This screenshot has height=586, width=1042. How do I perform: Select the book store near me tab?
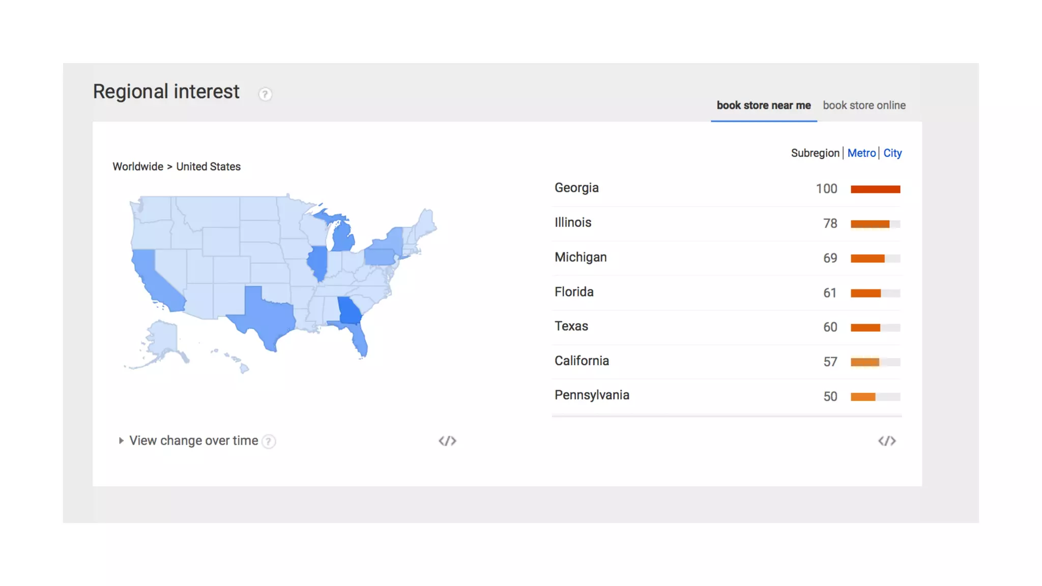coord(763,105)
